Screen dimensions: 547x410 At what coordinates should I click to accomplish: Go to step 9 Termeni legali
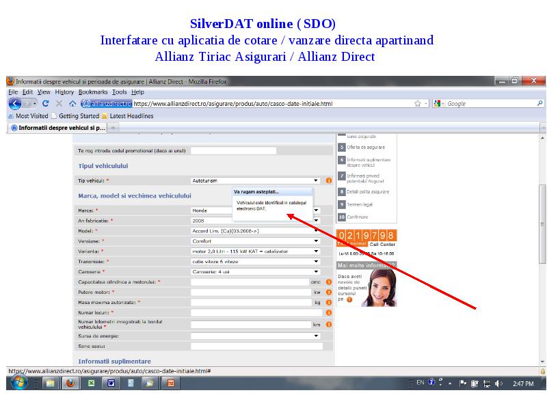click(356, 204)
